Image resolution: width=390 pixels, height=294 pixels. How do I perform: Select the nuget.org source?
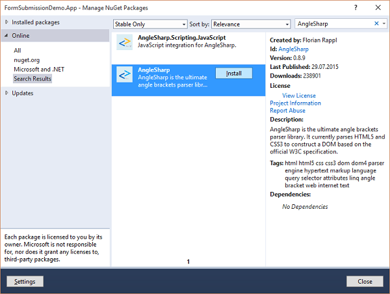pyautogui.click(x=27, y=60)
